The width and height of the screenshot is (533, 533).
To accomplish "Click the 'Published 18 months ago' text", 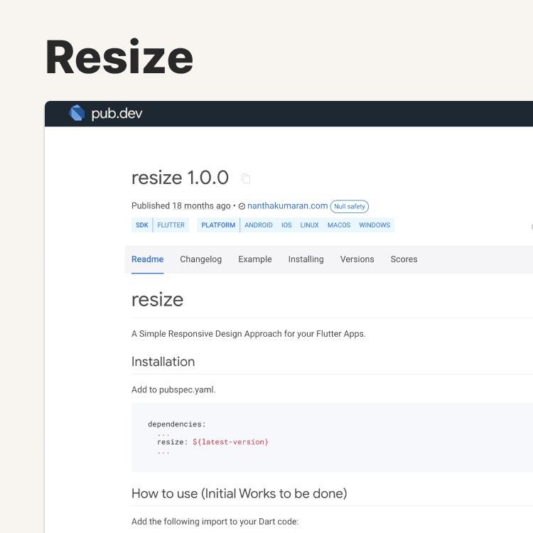I will coord(181,206).
